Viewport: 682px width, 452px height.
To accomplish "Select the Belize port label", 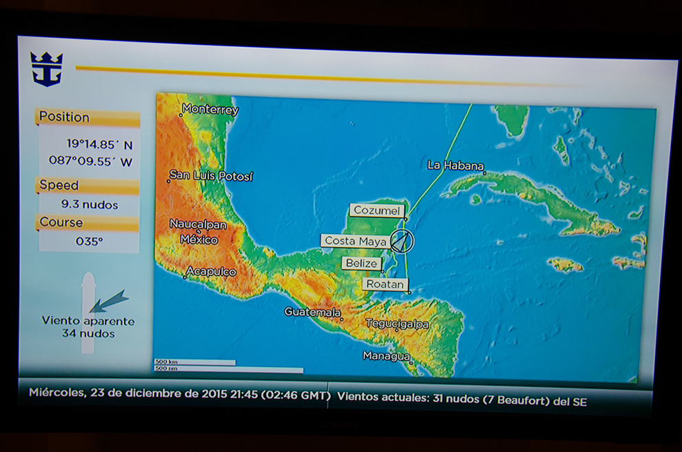I will coord(361,264).
